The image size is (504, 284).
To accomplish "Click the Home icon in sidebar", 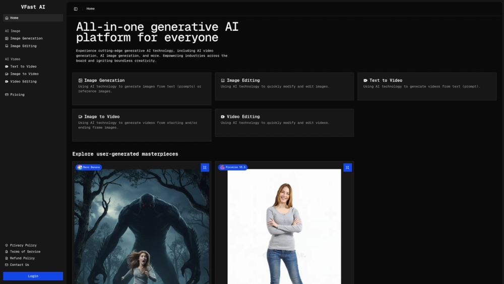I will click(x=7, y=18).
